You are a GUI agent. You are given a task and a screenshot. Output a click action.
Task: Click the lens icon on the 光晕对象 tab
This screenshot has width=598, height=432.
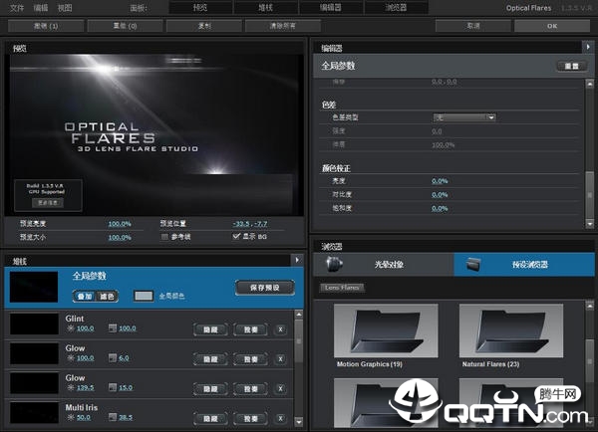point(335,264)
